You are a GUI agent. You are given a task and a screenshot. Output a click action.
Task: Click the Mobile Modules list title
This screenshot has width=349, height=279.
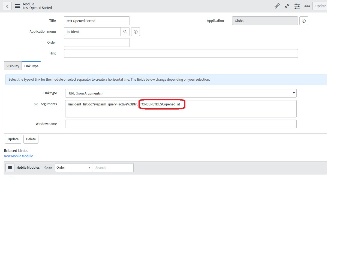click(28, 168)
